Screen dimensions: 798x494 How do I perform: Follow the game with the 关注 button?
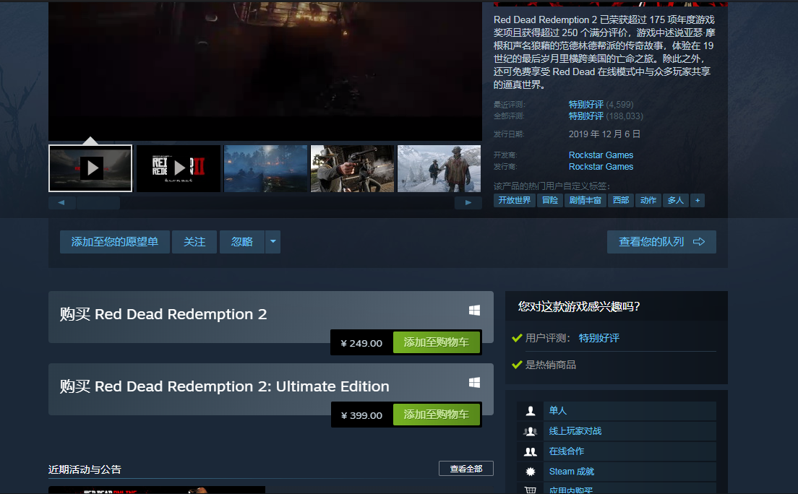click(x=194, y=242)
